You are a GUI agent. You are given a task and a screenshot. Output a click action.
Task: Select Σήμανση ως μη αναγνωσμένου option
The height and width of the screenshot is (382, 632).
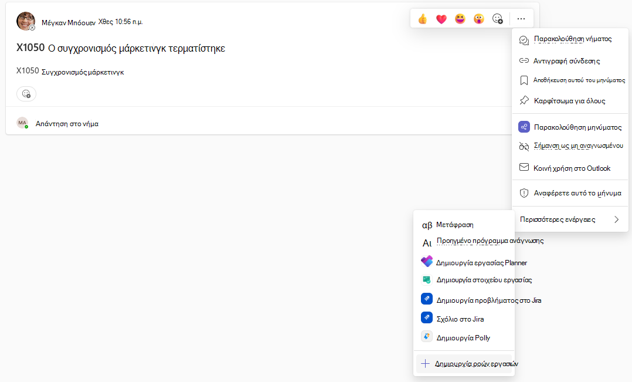570,146
